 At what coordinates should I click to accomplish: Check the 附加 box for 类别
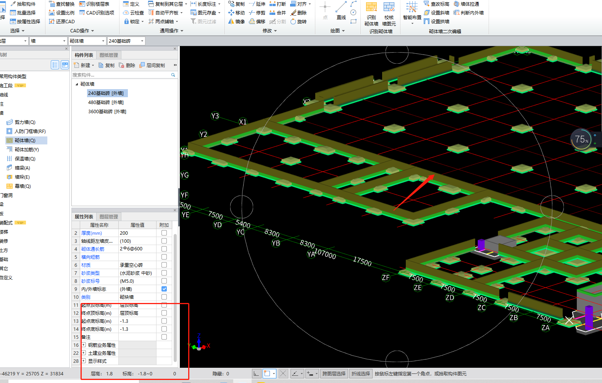[164, 297]
